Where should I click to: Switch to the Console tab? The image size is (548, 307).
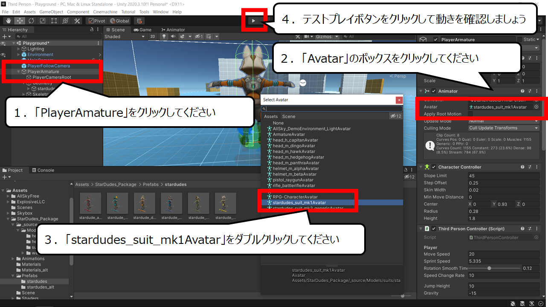click(x=42, y=170)
